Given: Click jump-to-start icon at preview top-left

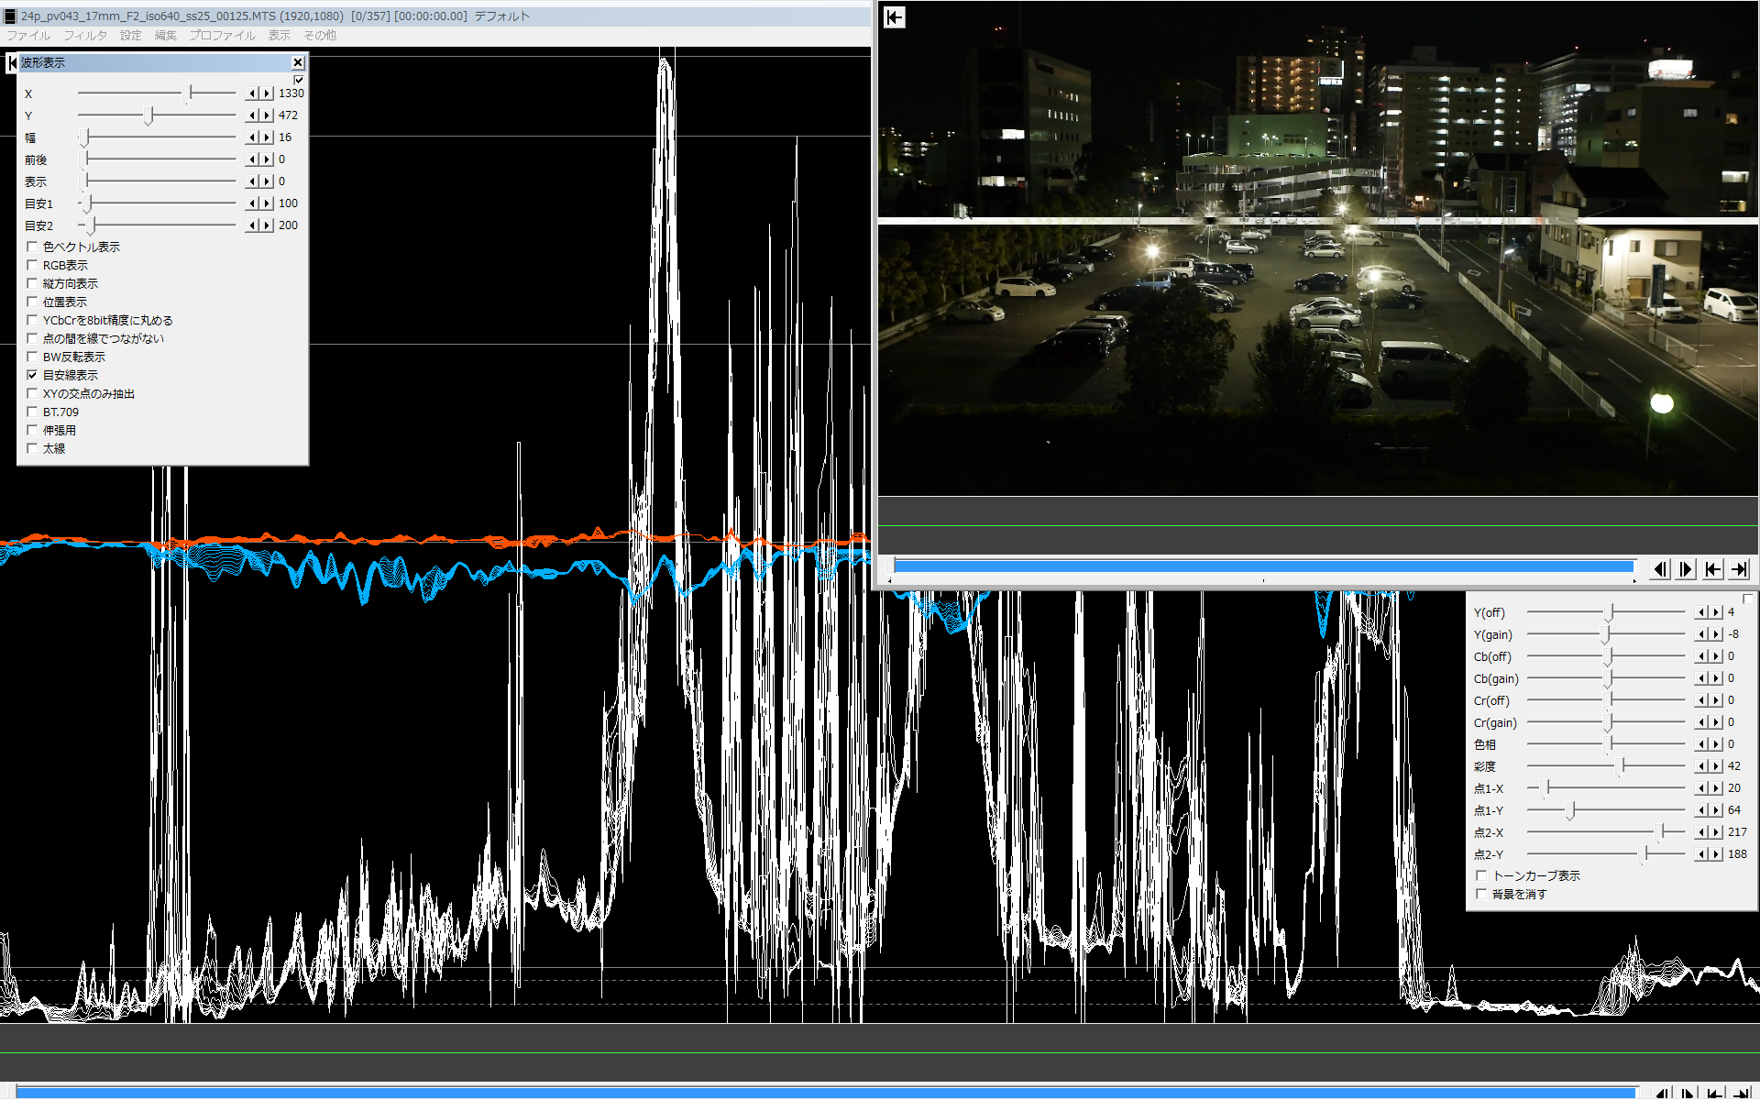Looking at the screenshot, I should [895, 17].
